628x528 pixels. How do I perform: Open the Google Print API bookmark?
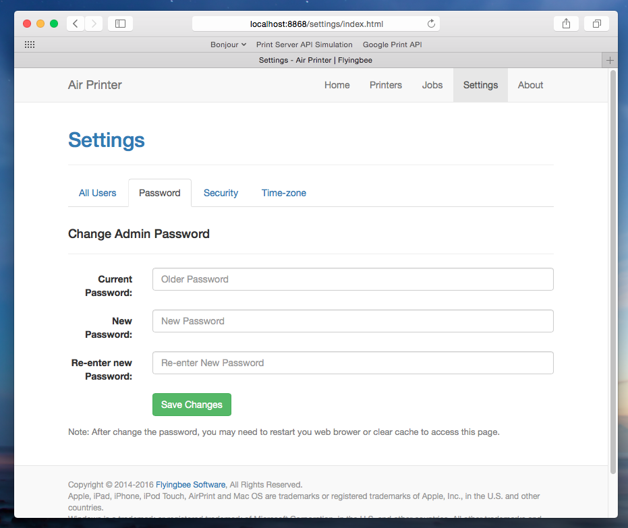(392, 45)
